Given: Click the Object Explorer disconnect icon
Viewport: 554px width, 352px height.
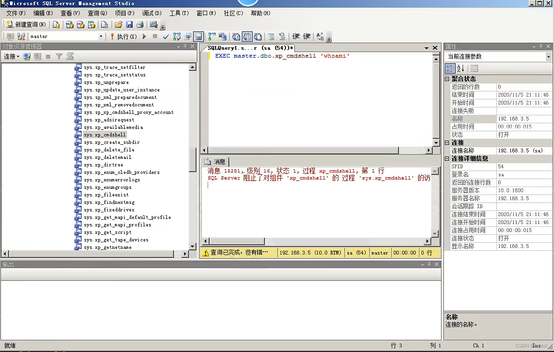Looking at the screenshot, I should (38, 57).
